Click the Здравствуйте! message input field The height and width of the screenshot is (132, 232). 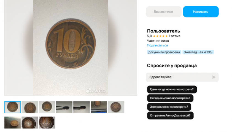[x=182, y=77]
